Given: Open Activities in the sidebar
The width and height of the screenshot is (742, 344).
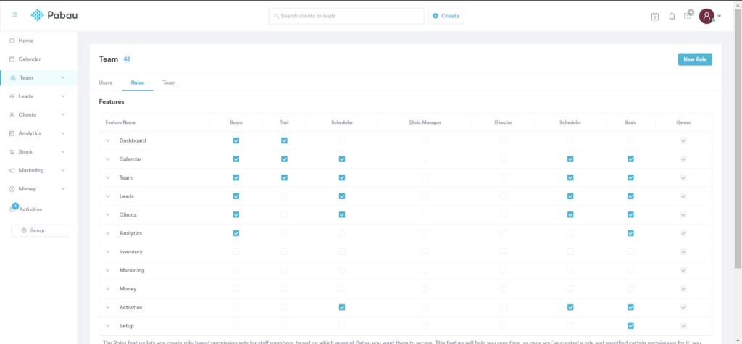Looking at the screenshot, I should pyautogui.click(x=30, y=209).
